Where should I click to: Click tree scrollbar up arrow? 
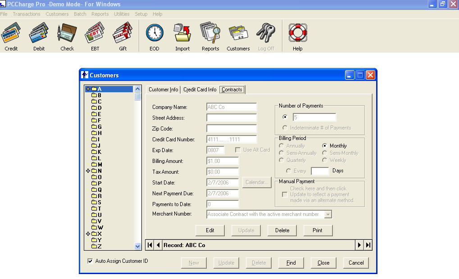137,89
